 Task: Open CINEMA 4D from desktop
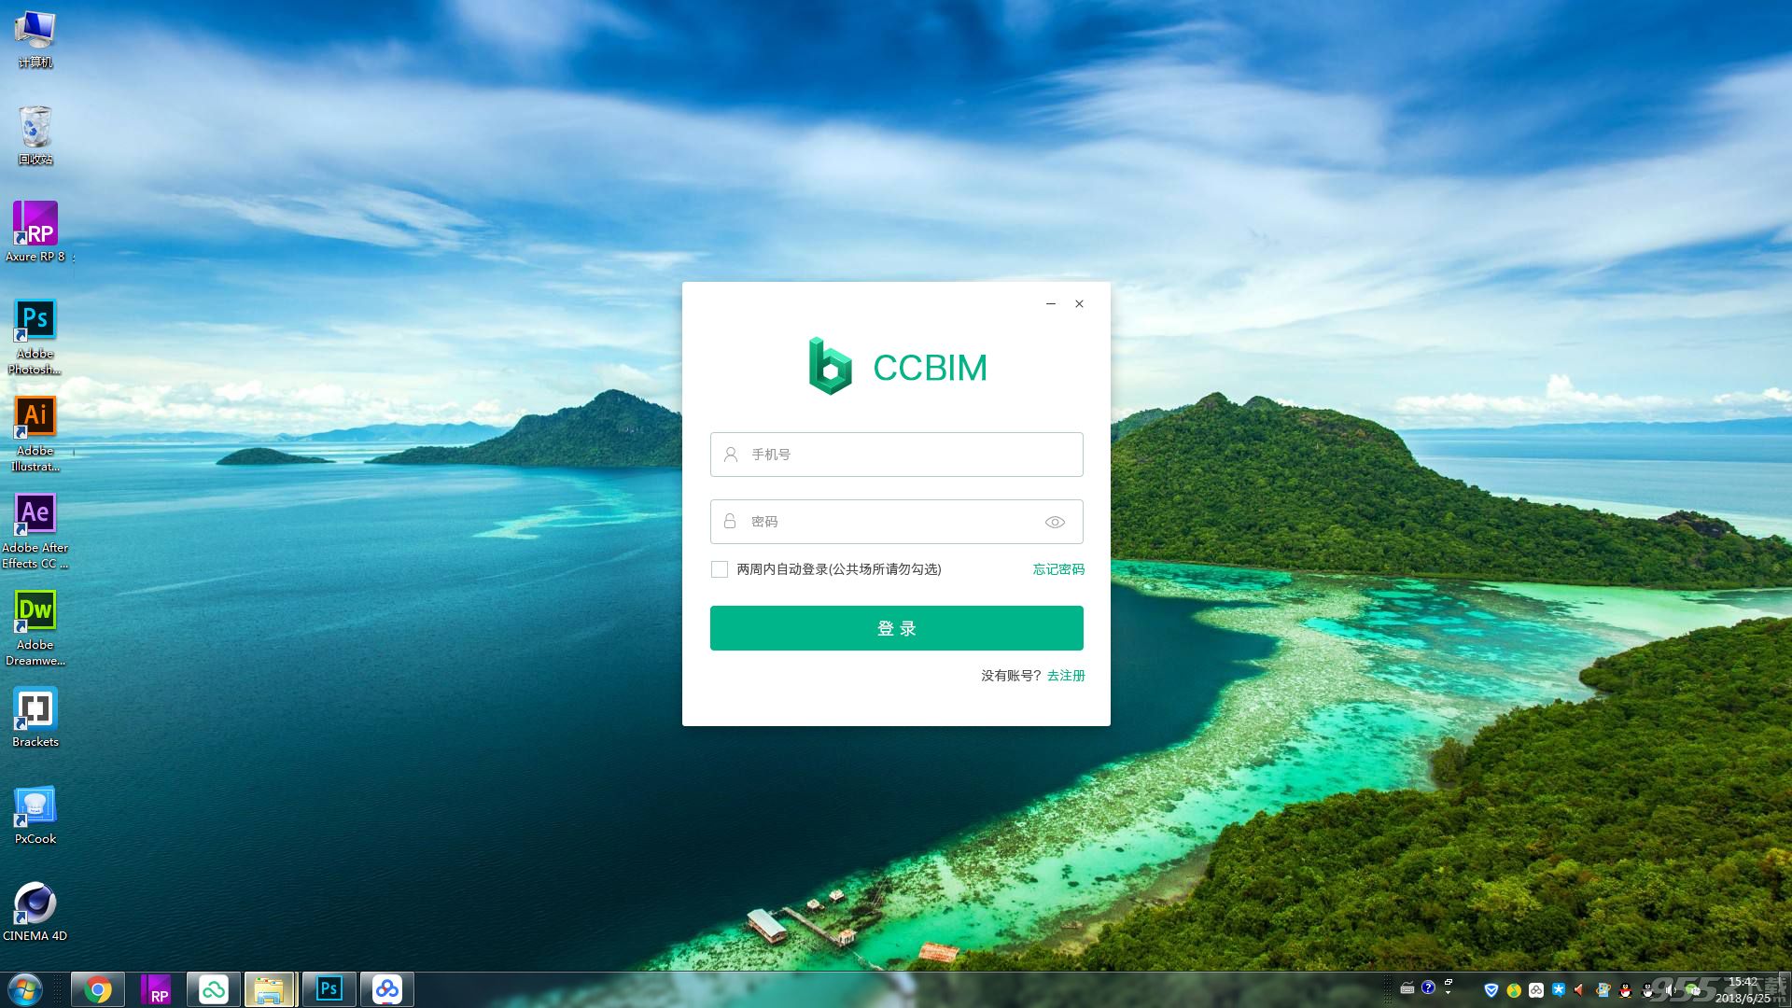pos(34,908)
